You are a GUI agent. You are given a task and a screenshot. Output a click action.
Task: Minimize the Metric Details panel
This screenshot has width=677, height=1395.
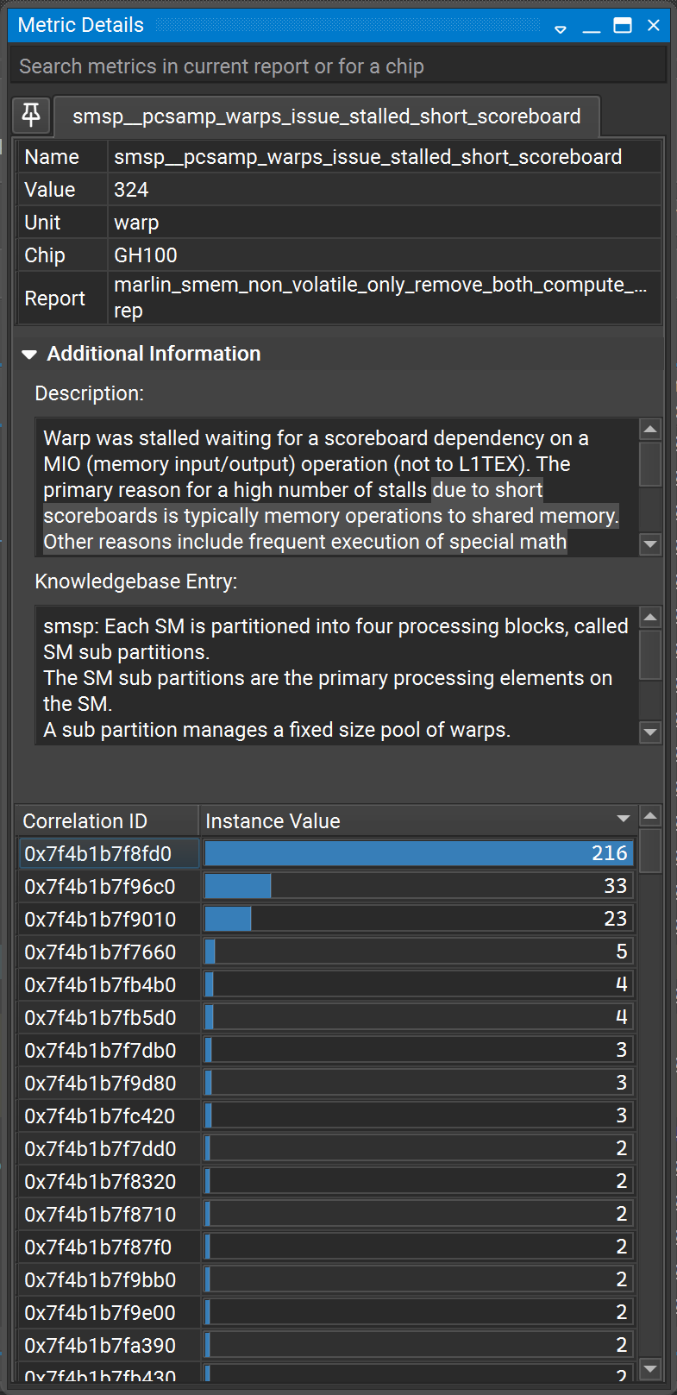click(x=591, y=28)
